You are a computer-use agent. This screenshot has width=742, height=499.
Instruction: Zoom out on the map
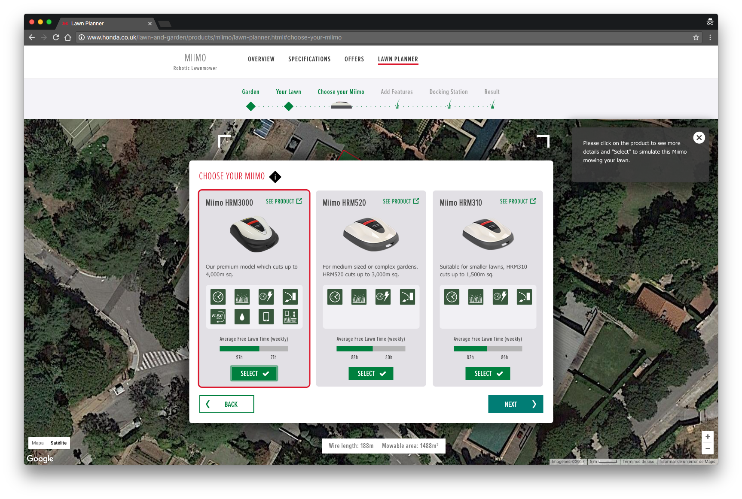click(x=708, y=448)
